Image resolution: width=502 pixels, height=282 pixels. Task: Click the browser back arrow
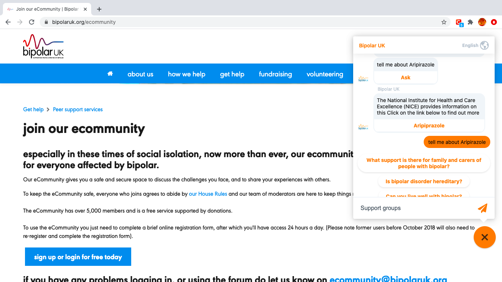pos(8,22)
